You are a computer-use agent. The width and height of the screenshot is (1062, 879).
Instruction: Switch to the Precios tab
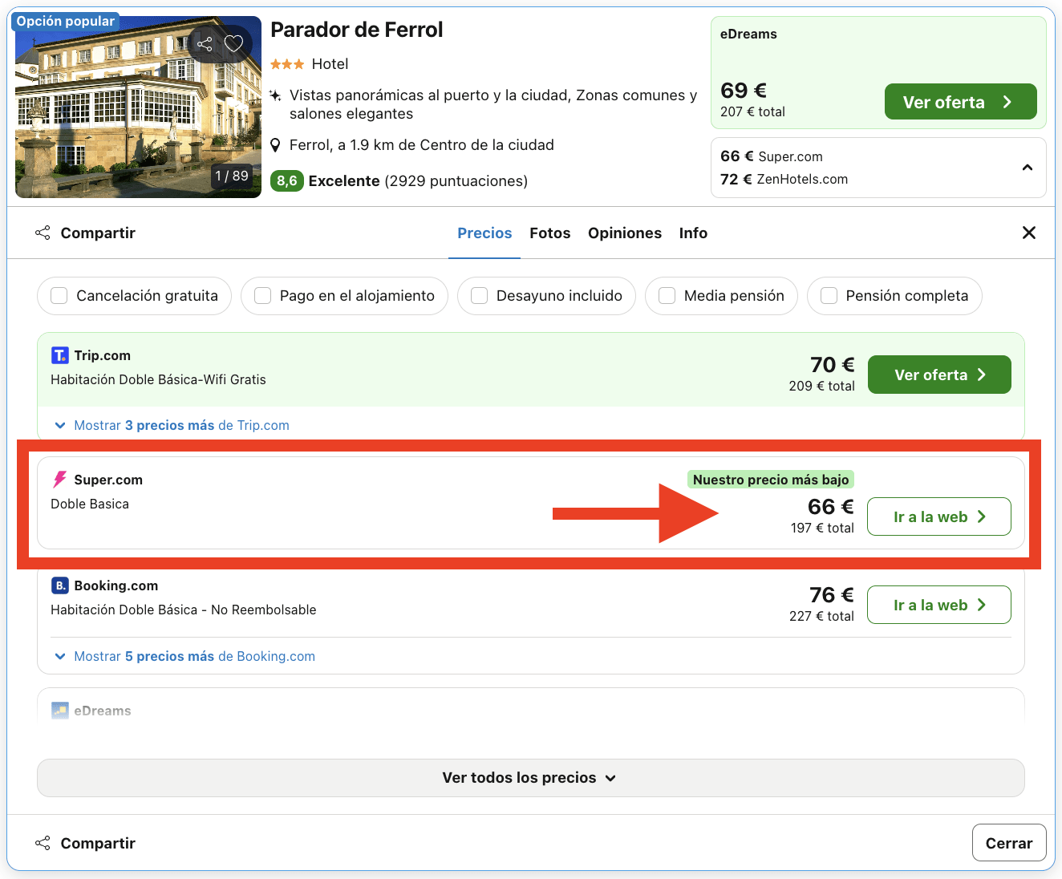coord(484,233)
